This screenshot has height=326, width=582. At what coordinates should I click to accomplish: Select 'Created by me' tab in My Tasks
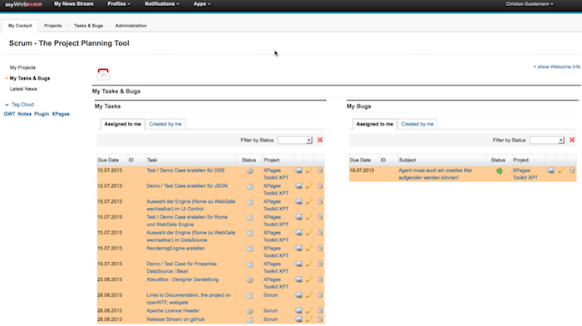point(165,124)
